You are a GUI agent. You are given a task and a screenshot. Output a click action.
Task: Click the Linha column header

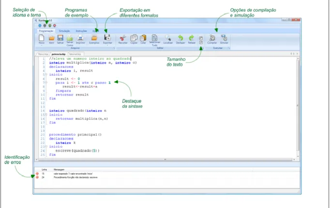click(44, 169)
